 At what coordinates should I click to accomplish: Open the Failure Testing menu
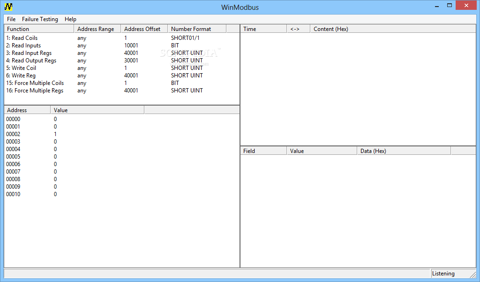40,19
